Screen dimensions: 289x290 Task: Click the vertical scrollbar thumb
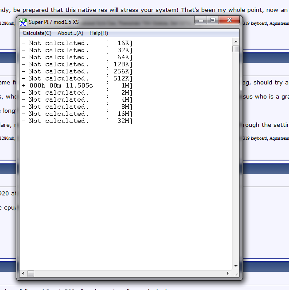tap(236, 49)
